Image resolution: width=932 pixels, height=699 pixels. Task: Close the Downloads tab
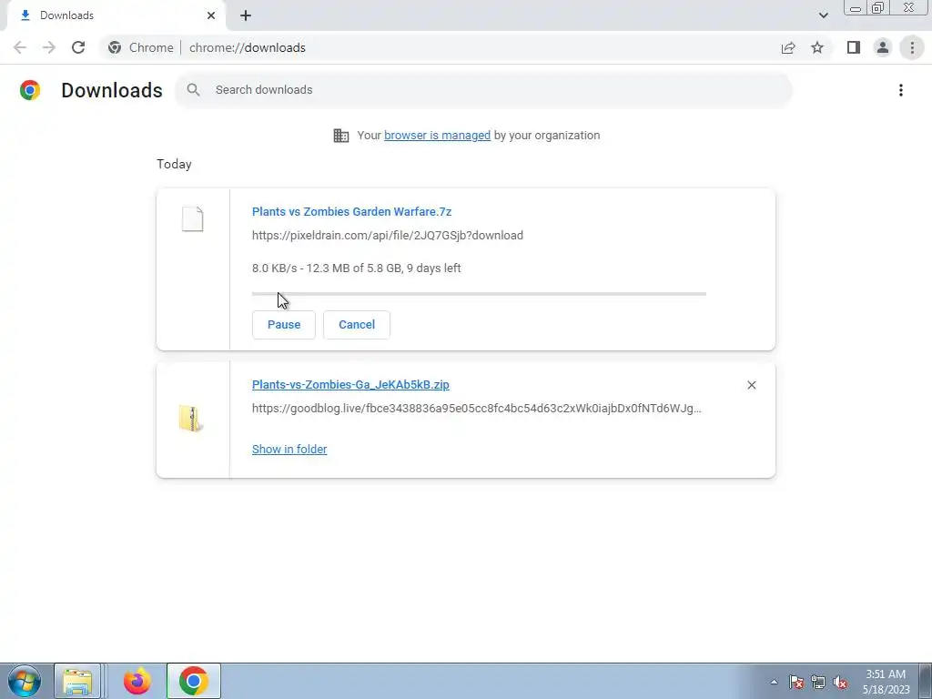[211, 15]
